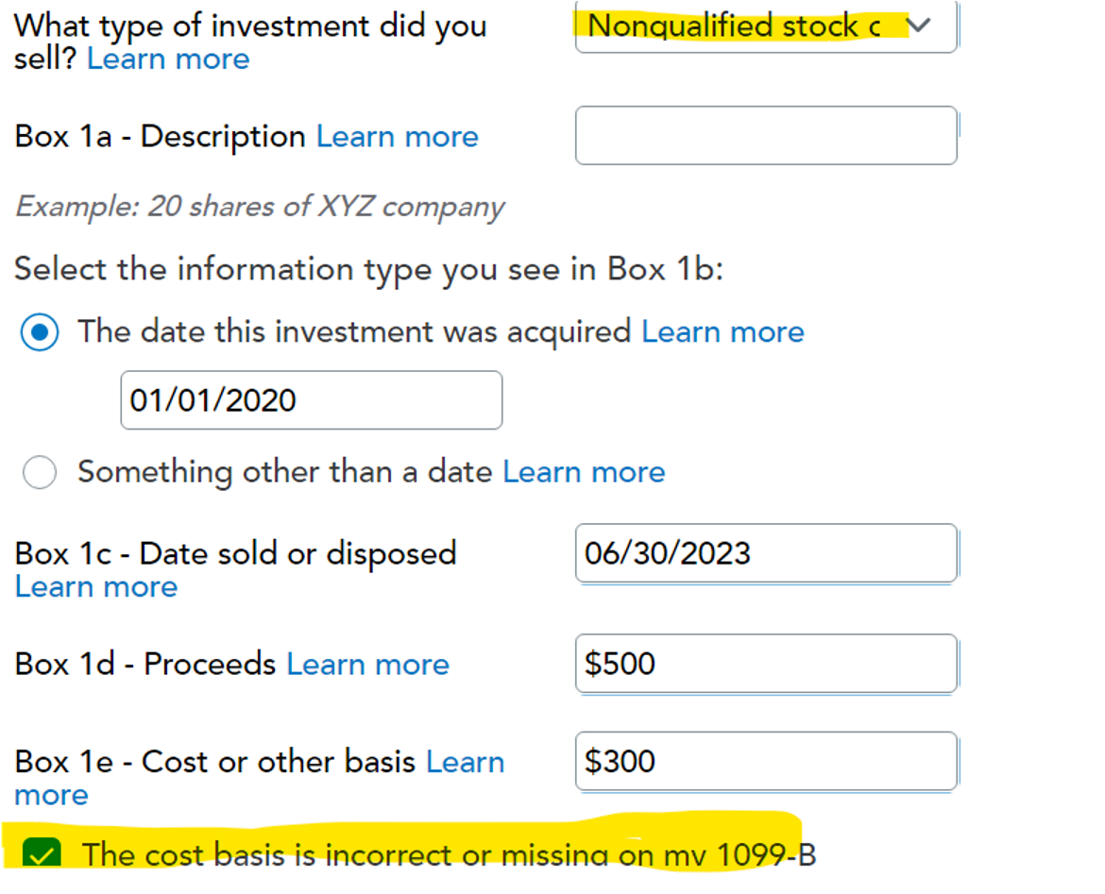Open Learn more for Something other than date
The image size is (1105, 894).
pos(584,472)
